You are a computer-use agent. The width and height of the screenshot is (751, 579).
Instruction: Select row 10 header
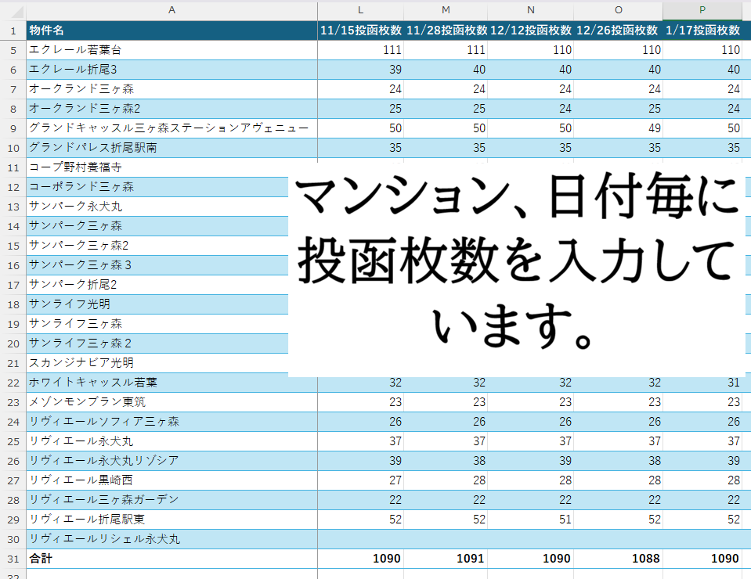coord(13,148)
